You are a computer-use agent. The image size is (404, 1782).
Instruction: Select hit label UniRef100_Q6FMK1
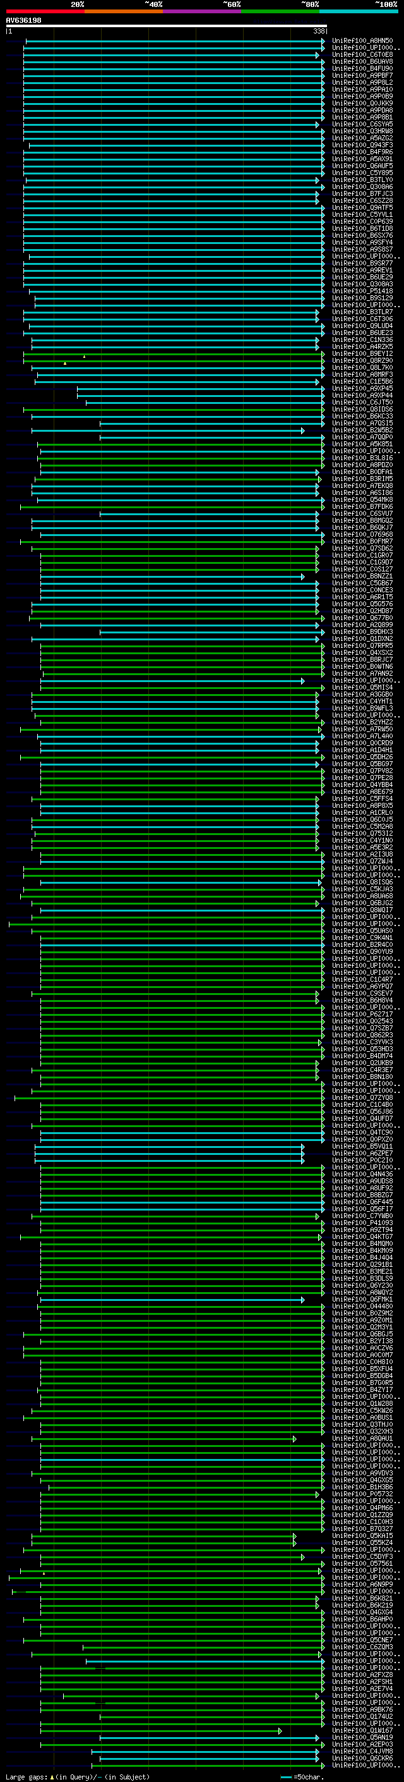(x=362, y=1299)
